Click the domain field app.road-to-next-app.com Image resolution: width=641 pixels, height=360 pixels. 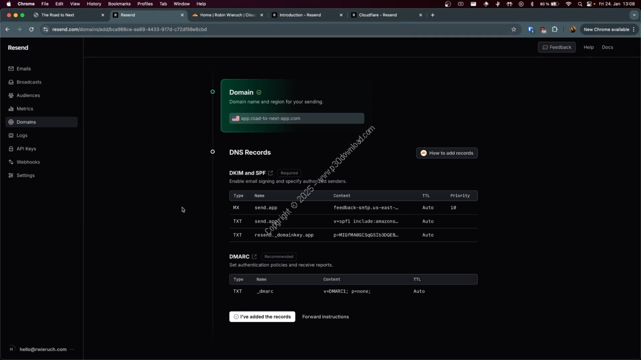pyautogui.click(x=296, y=118)
